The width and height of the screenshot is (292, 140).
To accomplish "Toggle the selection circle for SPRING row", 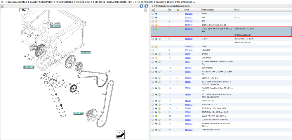I will [152, 54].
